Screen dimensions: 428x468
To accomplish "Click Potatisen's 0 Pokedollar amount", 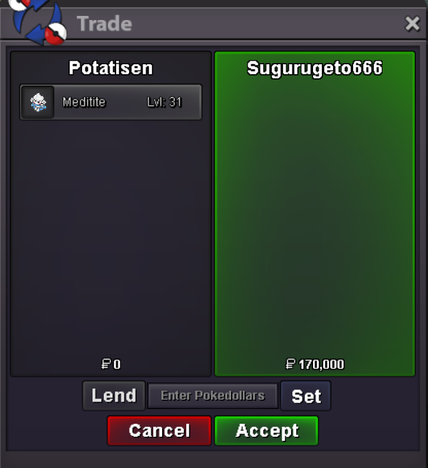I will coord(117,364).
